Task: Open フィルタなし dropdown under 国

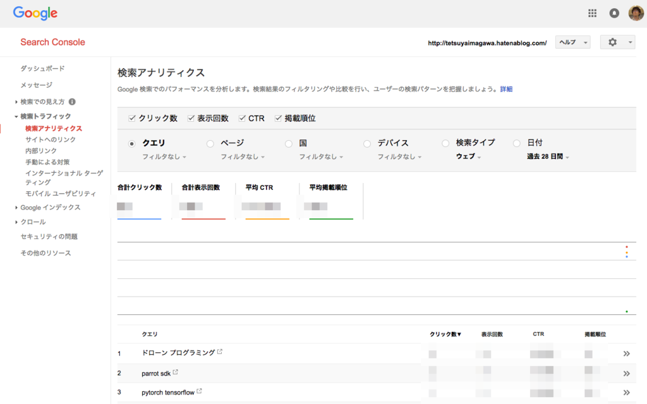Action: 321,157
